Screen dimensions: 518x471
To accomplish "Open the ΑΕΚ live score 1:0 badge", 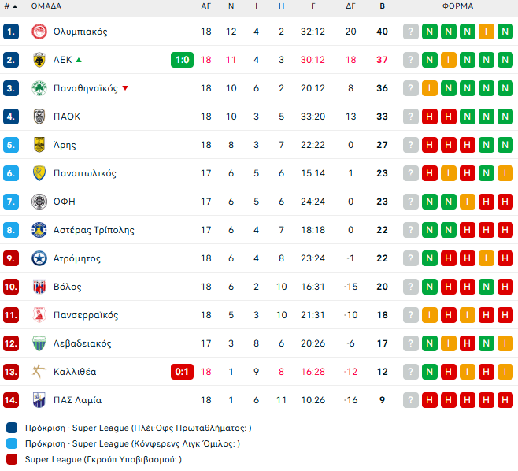I will pos(182,60).
